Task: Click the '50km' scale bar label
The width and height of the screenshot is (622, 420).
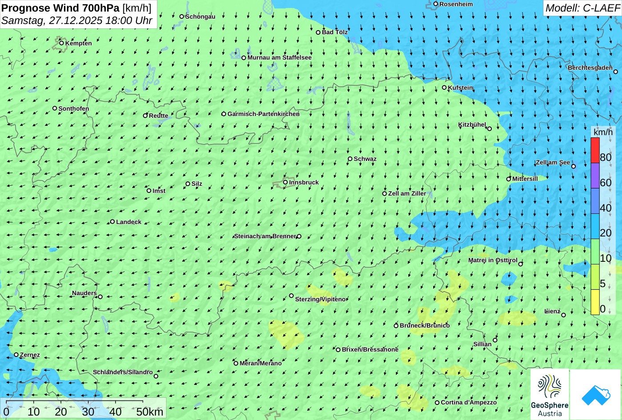Action: pyautogui.click(x=150, y=412)
